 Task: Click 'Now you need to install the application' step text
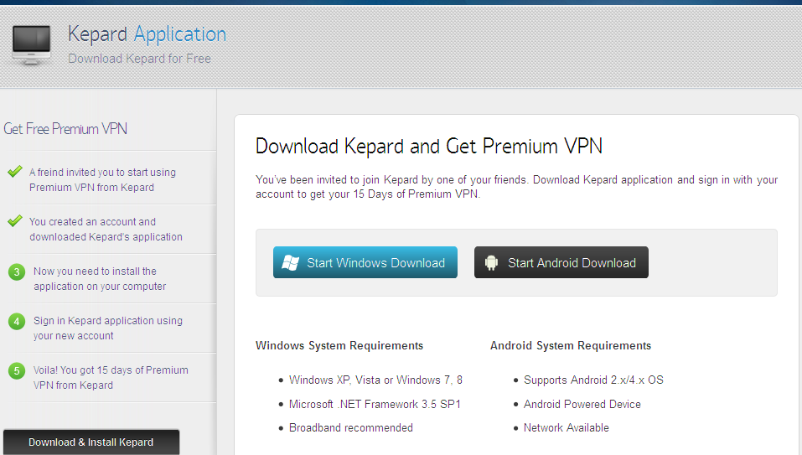(100, 279)
